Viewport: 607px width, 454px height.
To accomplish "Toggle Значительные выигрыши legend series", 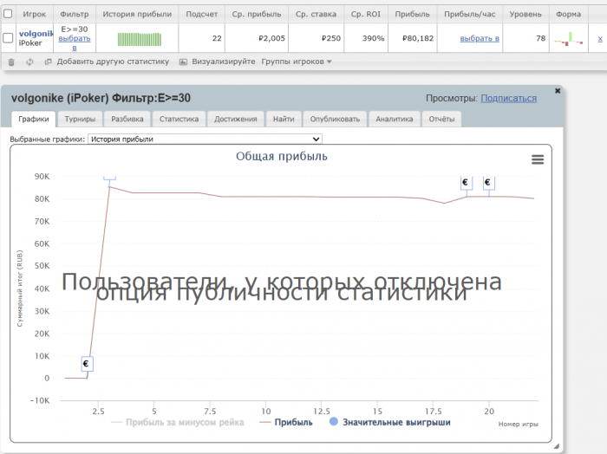I will tap(390, 422).
